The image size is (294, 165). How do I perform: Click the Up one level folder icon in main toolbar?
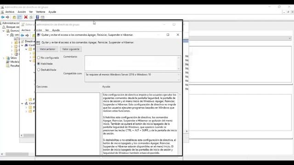14,17
